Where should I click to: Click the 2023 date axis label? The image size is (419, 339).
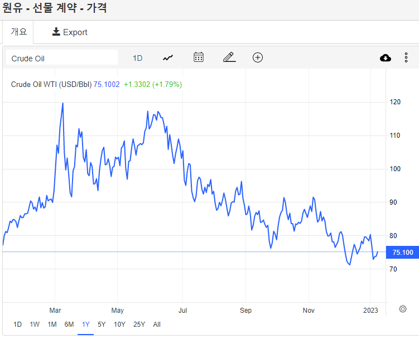click(370, 311)
